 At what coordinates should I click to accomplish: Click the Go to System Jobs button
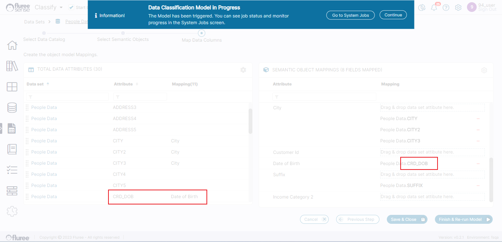tap(350, 15)
